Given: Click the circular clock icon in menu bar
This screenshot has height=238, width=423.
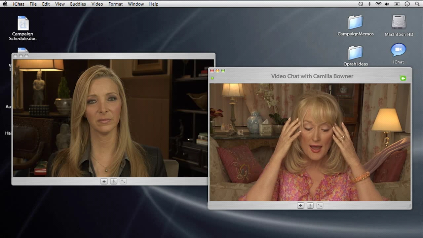Looking at the screenshot, I should pyautogui.click(x=407, y=4).
